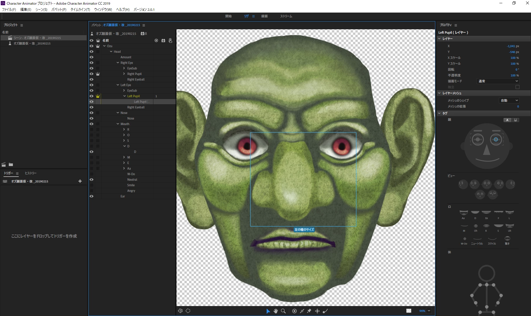
Task: Click the left pupil tag on face diagram
Action: [x=496, y=139]
